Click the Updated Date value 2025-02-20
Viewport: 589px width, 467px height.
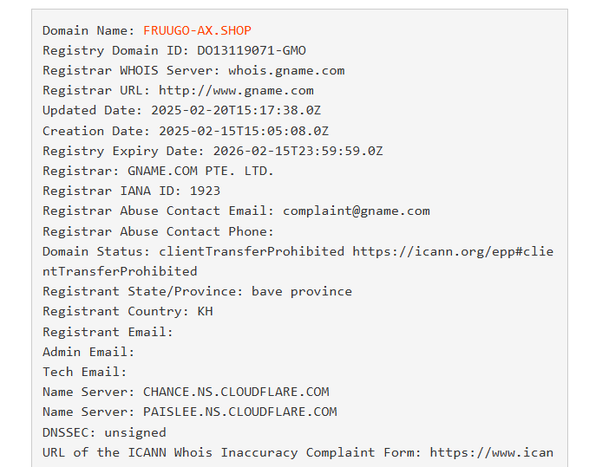click(236, 110)
